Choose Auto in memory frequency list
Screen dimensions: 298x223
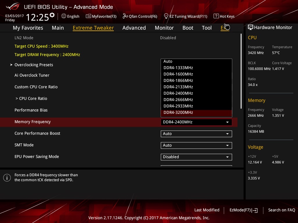(196, 61)
